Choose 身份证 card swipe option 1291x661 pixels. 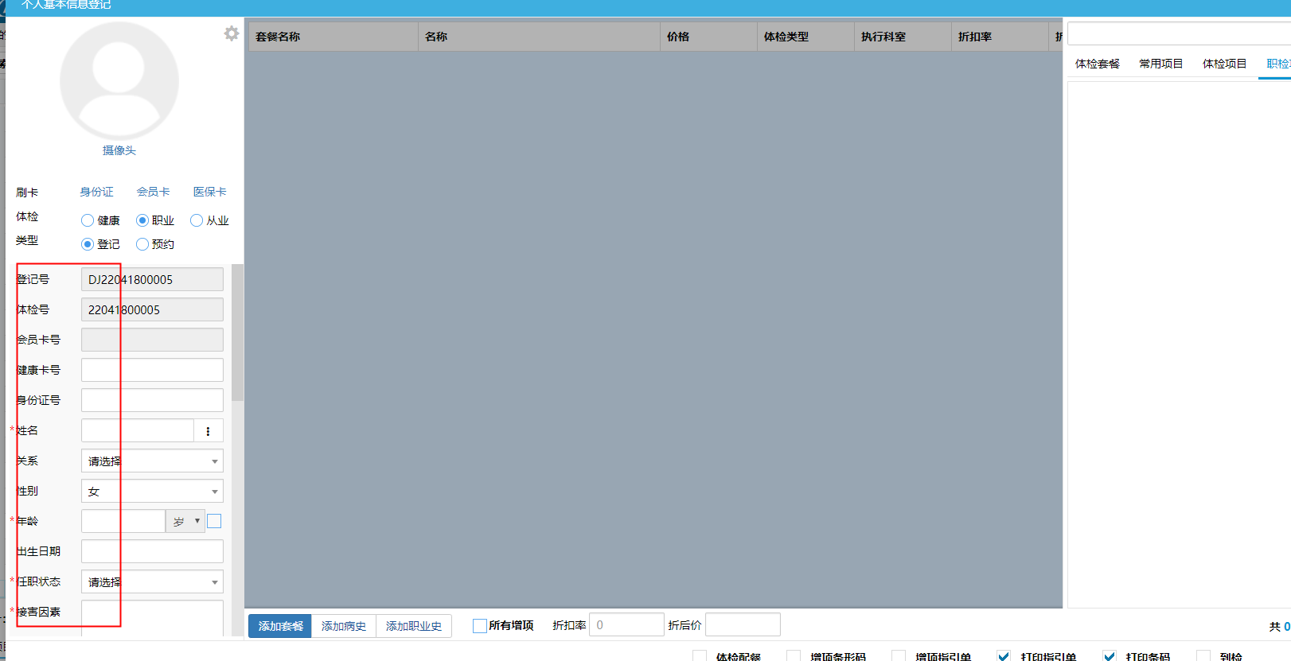tap(97, 192)
